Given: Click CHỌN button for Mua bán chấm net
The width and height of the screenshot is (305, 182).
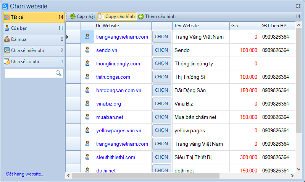Looking at the screenshot, I should tap(161, 117).
